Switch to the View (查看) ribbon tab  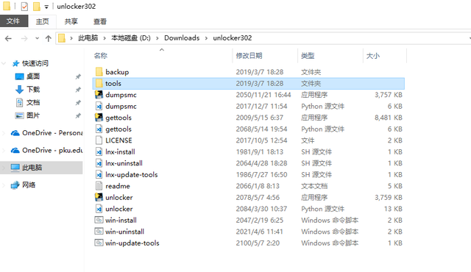pos(100,21)
